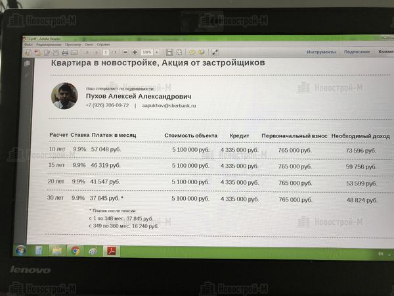
Task: Switch to read mode with the expand icon
Action: (215, 52)
